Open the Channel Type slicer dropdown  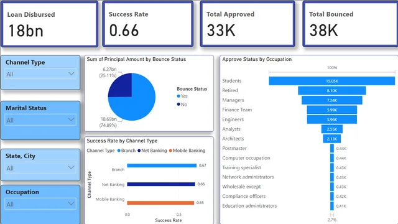[x=40, y=74]
